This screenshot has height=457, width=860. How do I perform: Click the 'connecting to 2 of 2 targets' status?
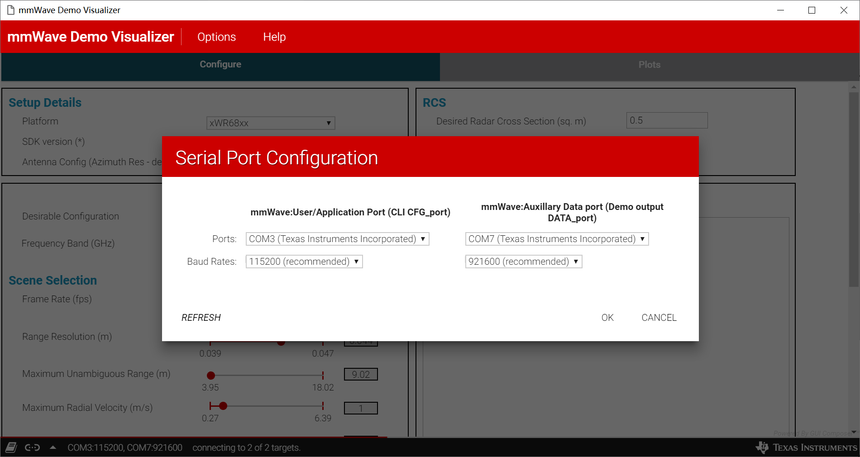click(x=246, y=447)
